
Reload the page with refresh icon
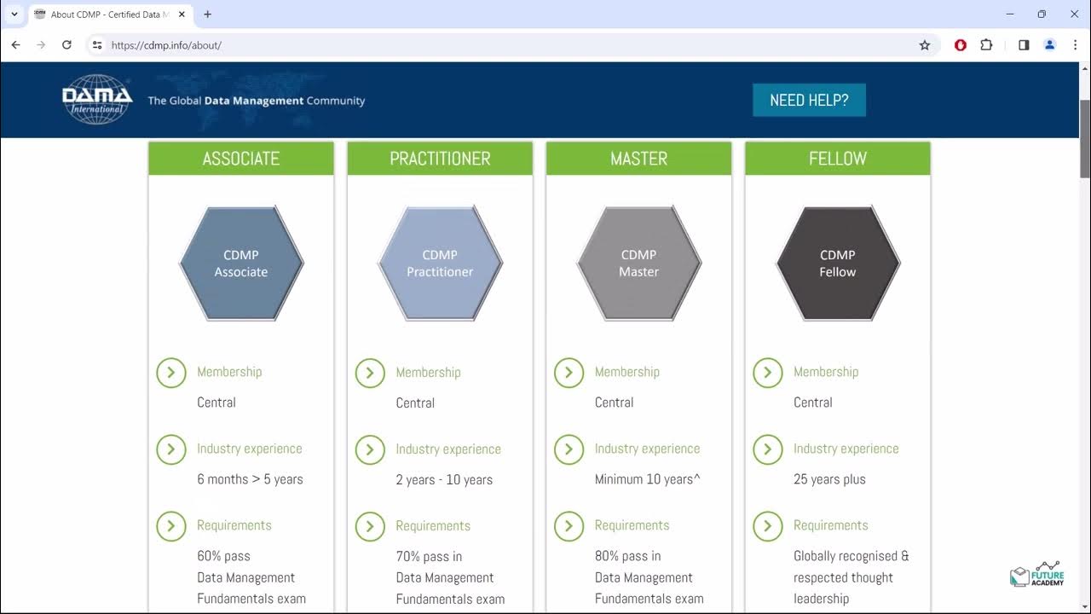(66, 45)
